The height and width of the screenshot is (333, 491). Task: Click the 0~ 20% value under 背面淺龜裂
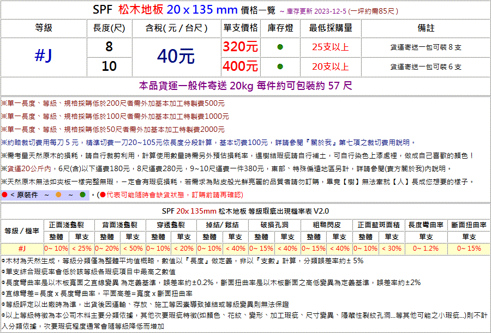pos(107,249)
